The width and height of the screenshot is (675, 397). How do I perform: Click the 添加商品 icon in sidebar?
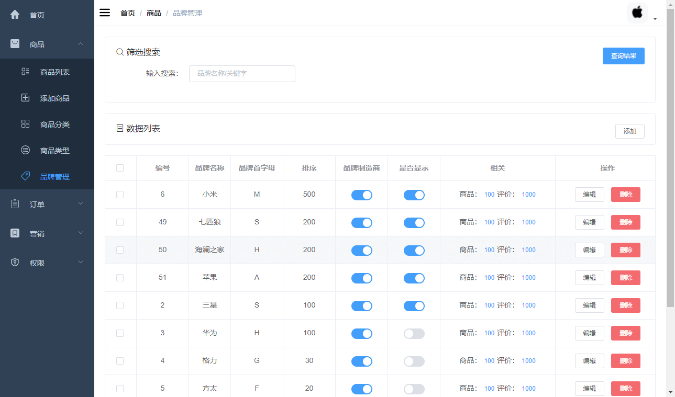tap(25, 97)
